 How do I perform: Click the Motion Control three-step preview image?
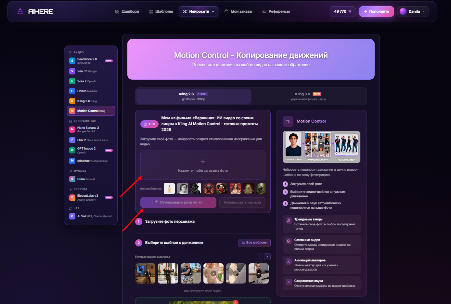pyautogui.click(x=322, y=147)
